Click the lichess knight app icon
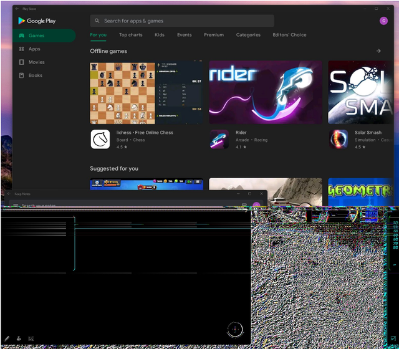This screenshot has width=399, height=349. 100,139
